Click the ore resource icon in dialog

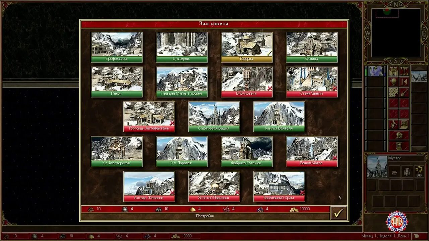click(x=159, y=209)
